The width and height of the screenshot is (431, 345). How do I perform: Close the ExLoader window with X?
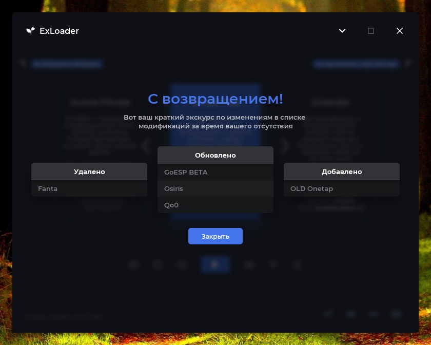tap(399, 31)
